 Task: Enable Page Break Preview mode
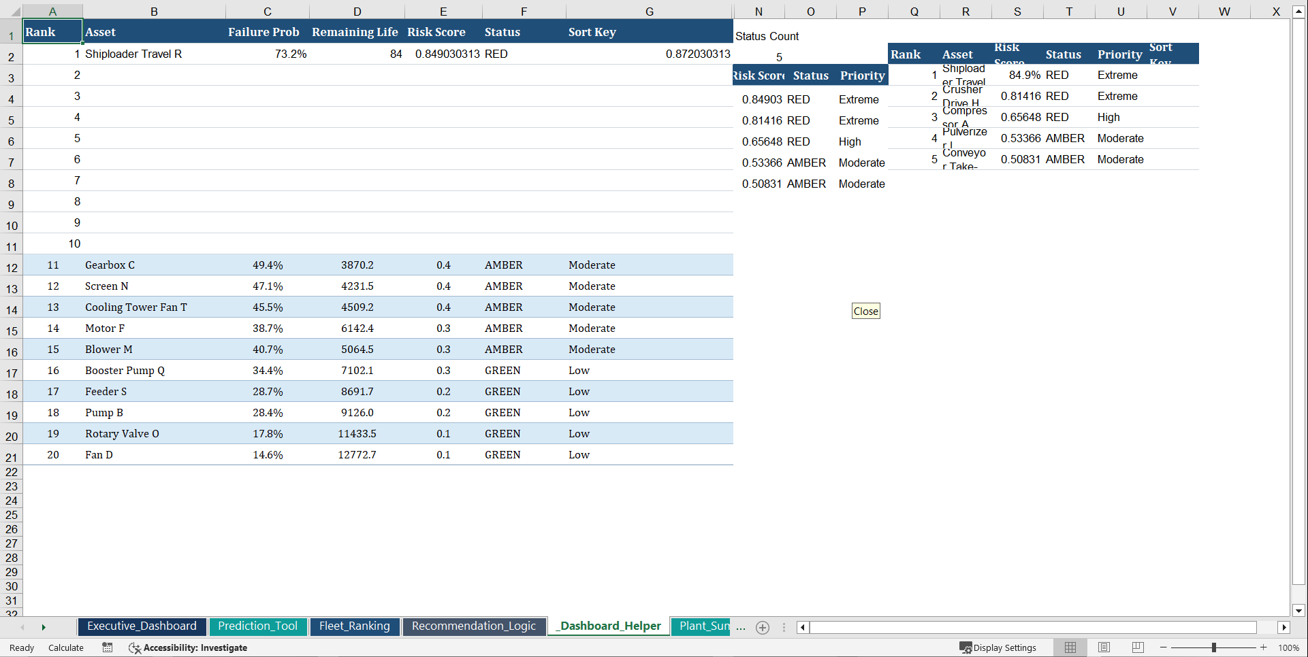point(1137,647)
